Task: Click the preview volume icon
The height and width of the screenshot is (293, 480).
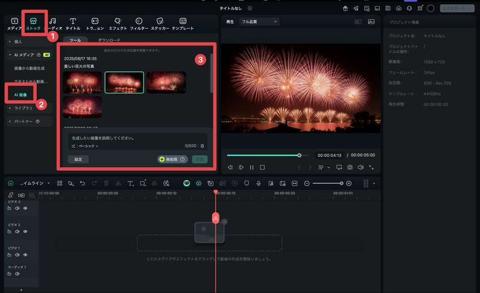Action: point(361,167)
